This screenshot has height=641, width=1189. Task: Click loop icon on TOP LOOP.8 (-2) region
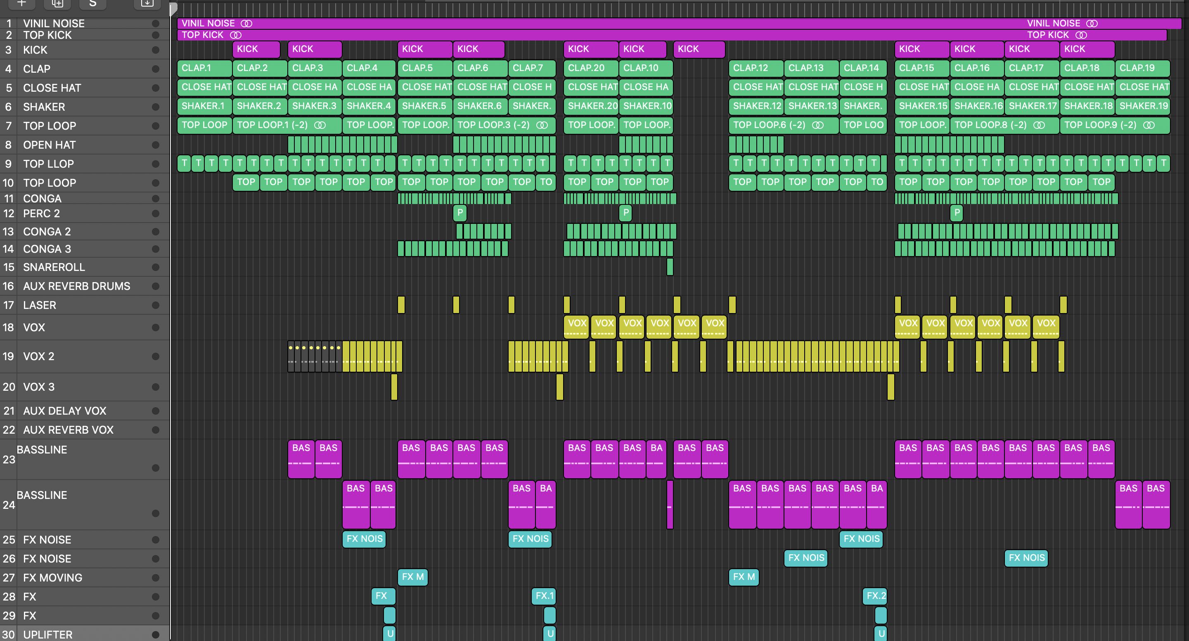coord(1039,125)
